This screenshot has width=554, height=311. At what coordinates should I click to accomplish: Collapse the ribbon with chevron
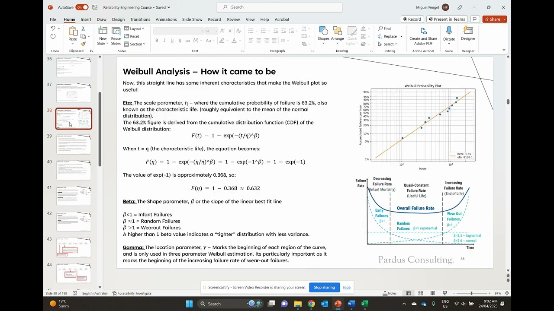tap(503, 50)
